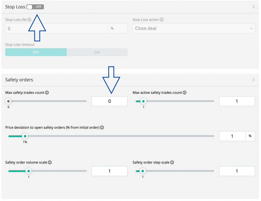This screenshot has height=201, width=261.
Task: Enable the Stop Loss toggle switch
Action: [35, 7]
